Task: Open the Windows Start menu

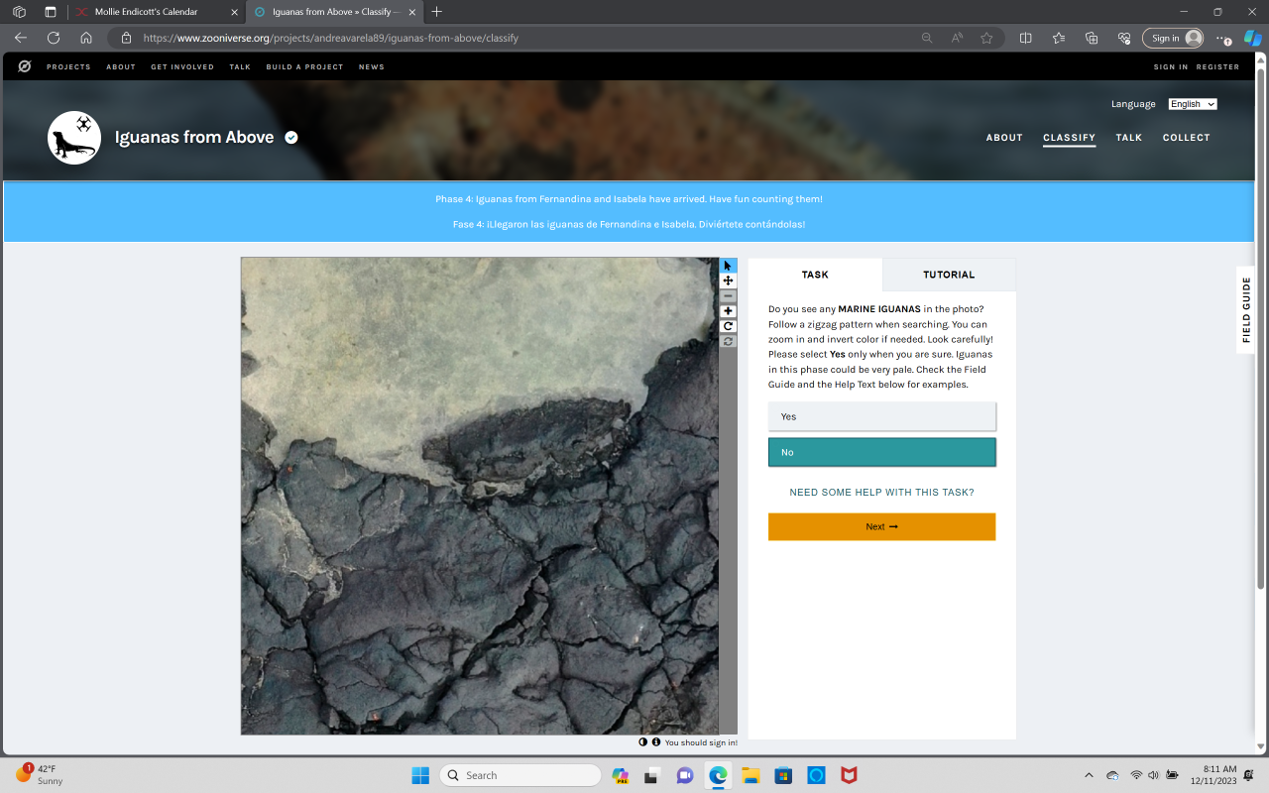Action: [x=420, y=775]
